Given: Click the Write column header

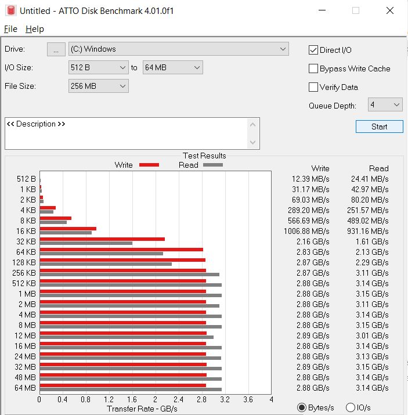Looking at the screenshot, I should pos(320,168).
